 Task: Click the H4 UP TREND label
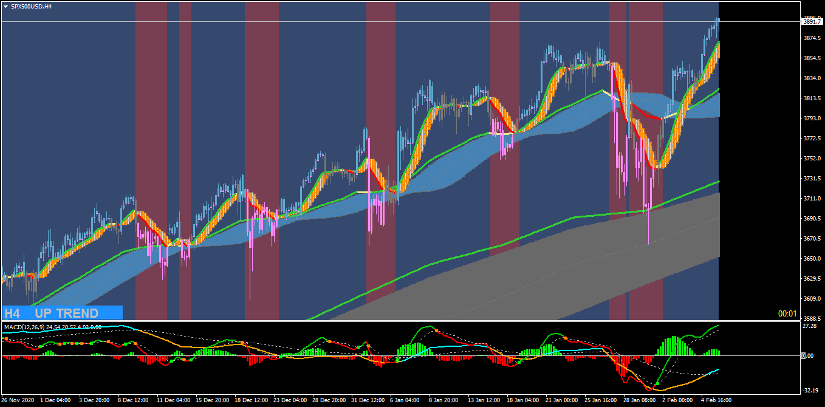click(x=62, y=313)
